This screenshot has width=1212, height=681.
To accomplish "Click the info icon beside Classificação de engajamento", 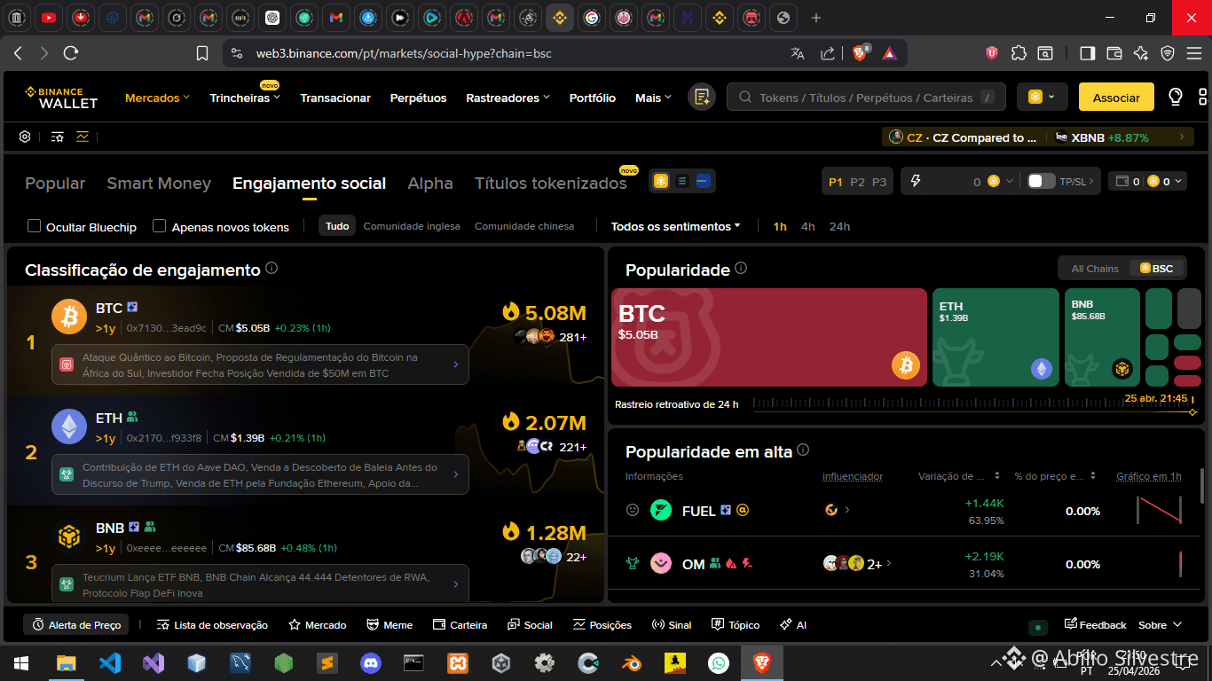I will click(272, 268).
